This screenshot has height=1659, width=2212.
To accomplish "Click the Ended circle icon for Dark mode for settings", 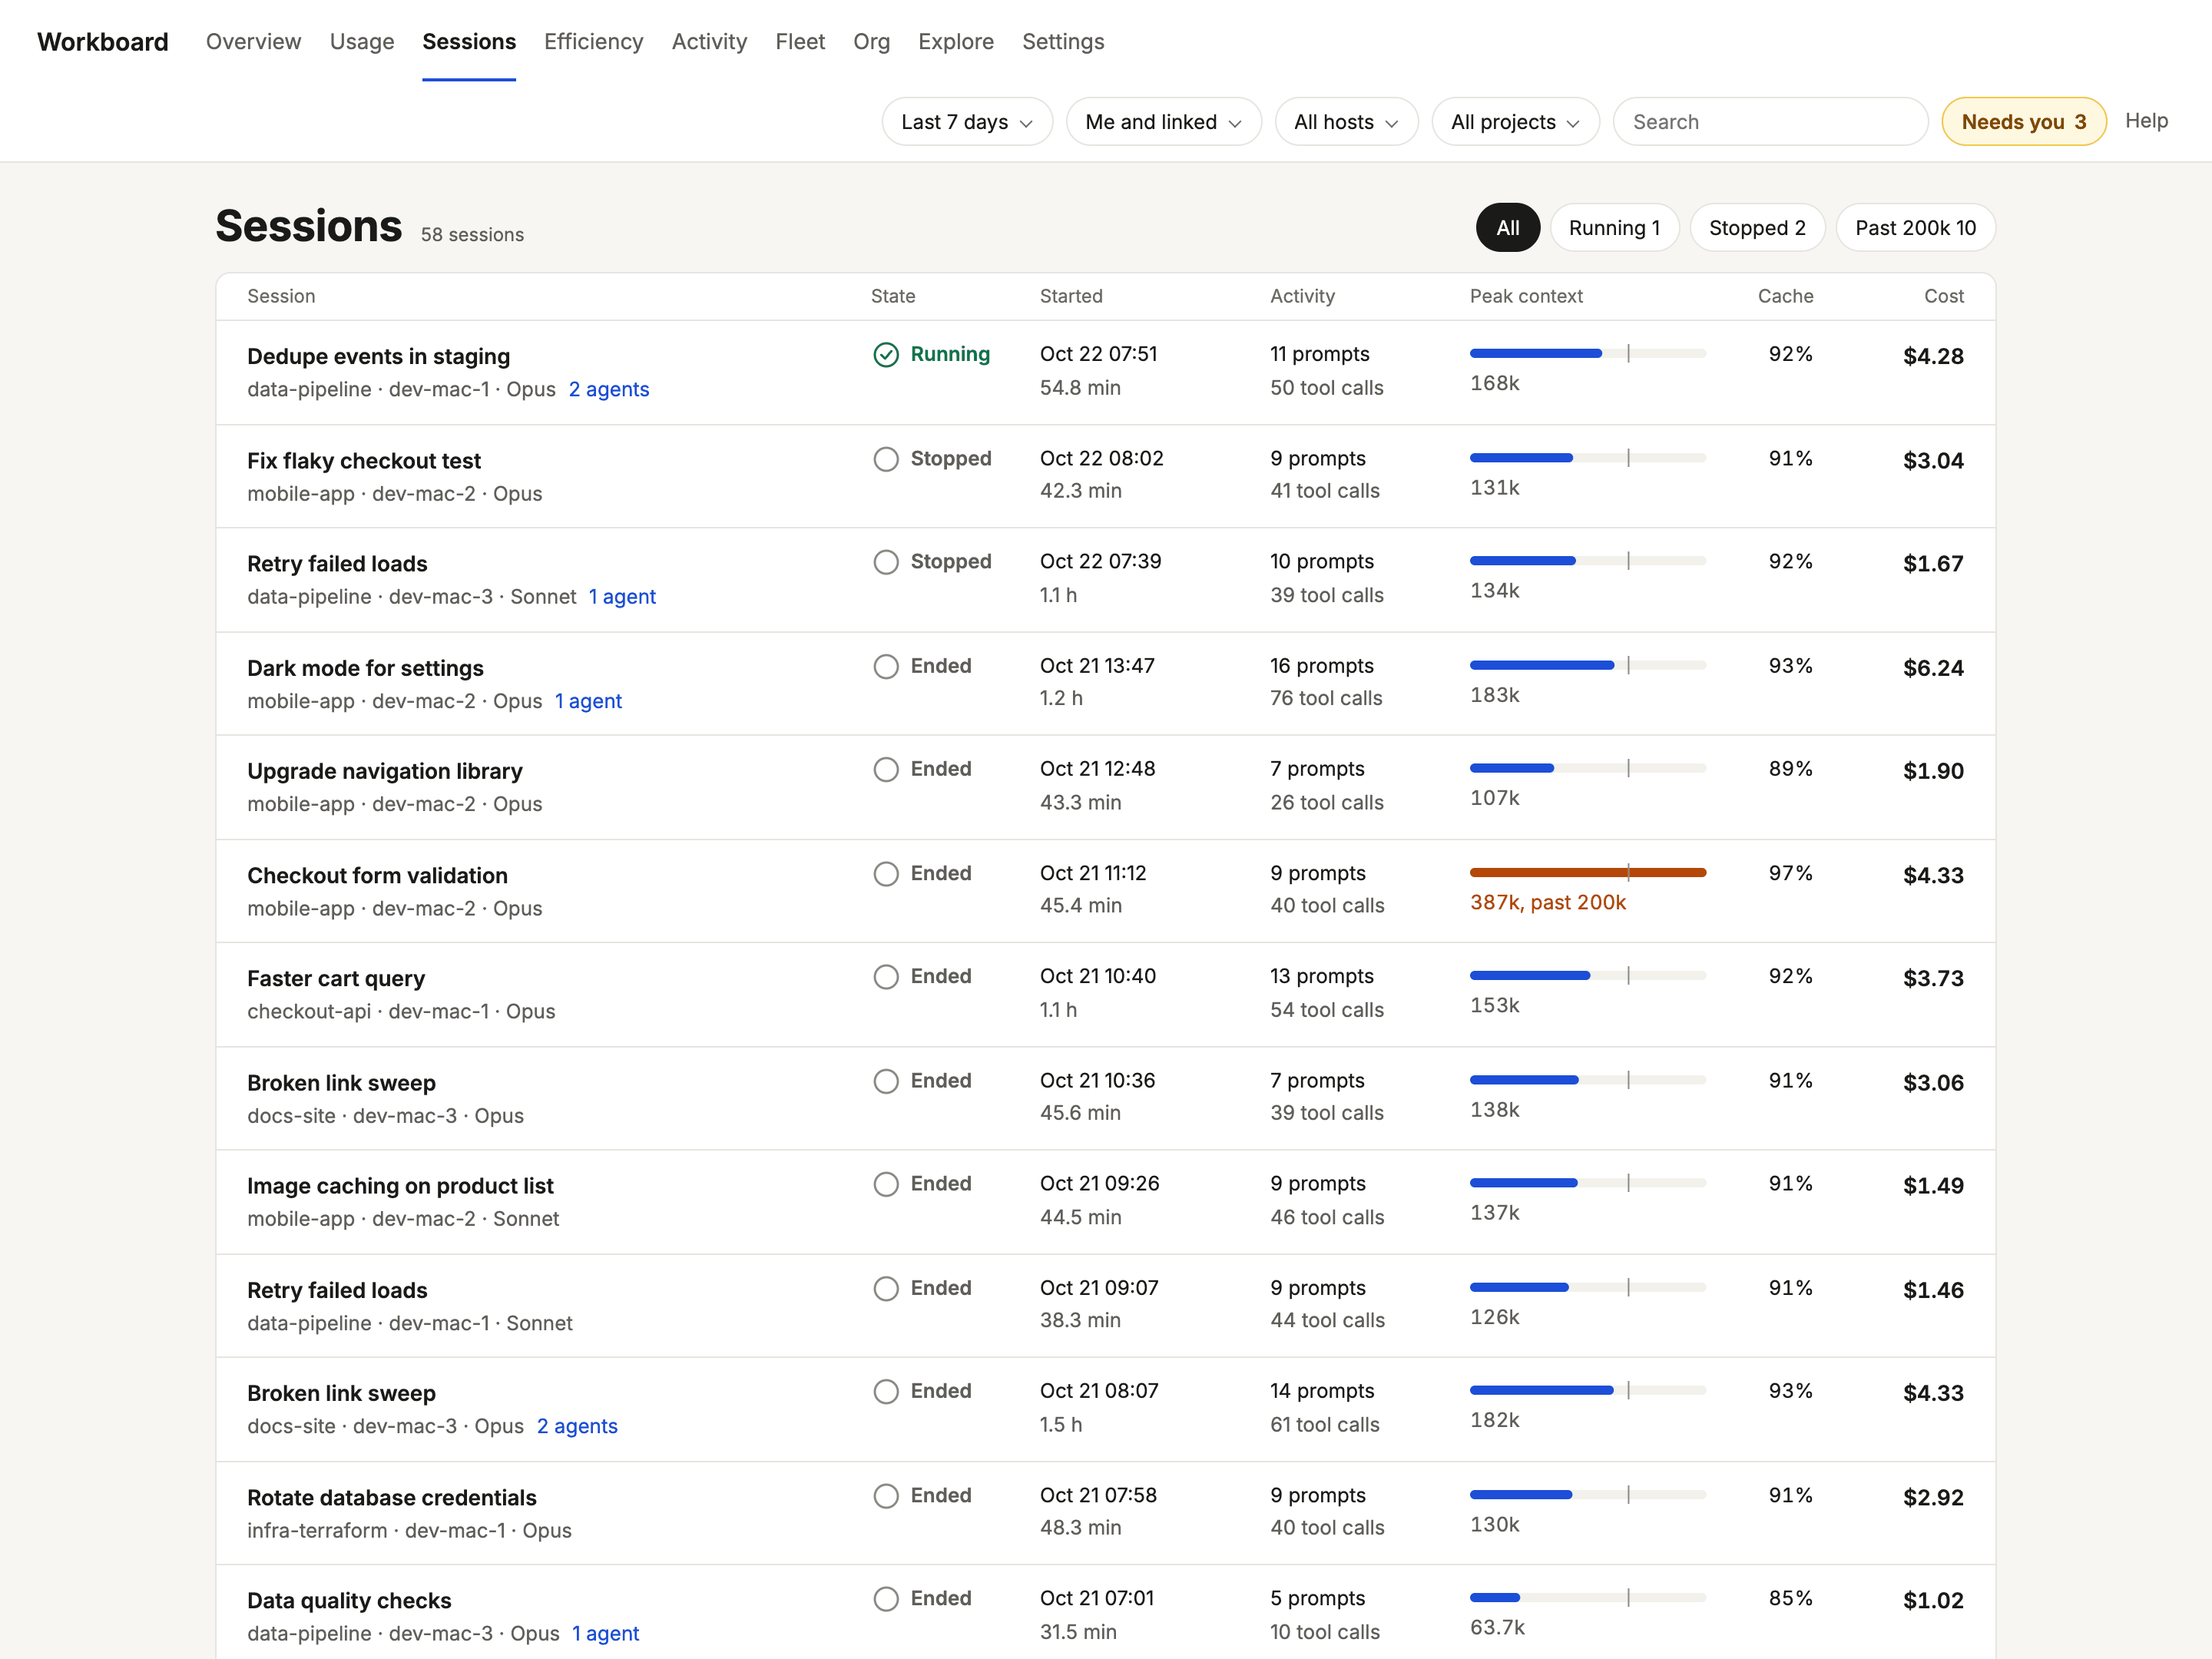I will 886,666.
